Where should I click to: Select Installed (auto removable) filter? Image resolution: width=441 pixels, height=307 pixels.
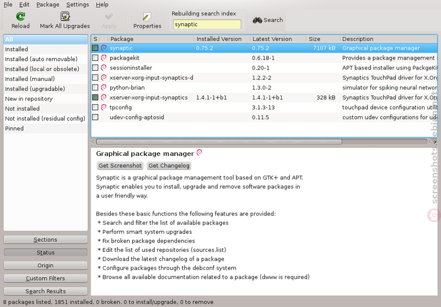click(46, 59)
